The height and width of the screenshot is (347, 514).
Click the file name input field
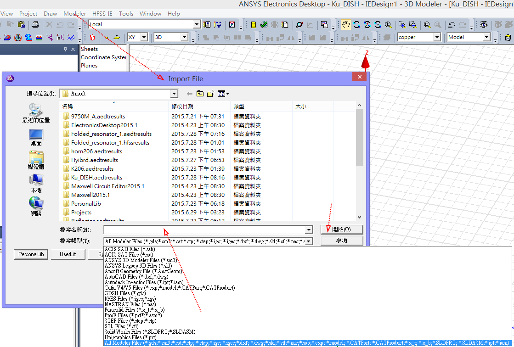tap(205, 229)
